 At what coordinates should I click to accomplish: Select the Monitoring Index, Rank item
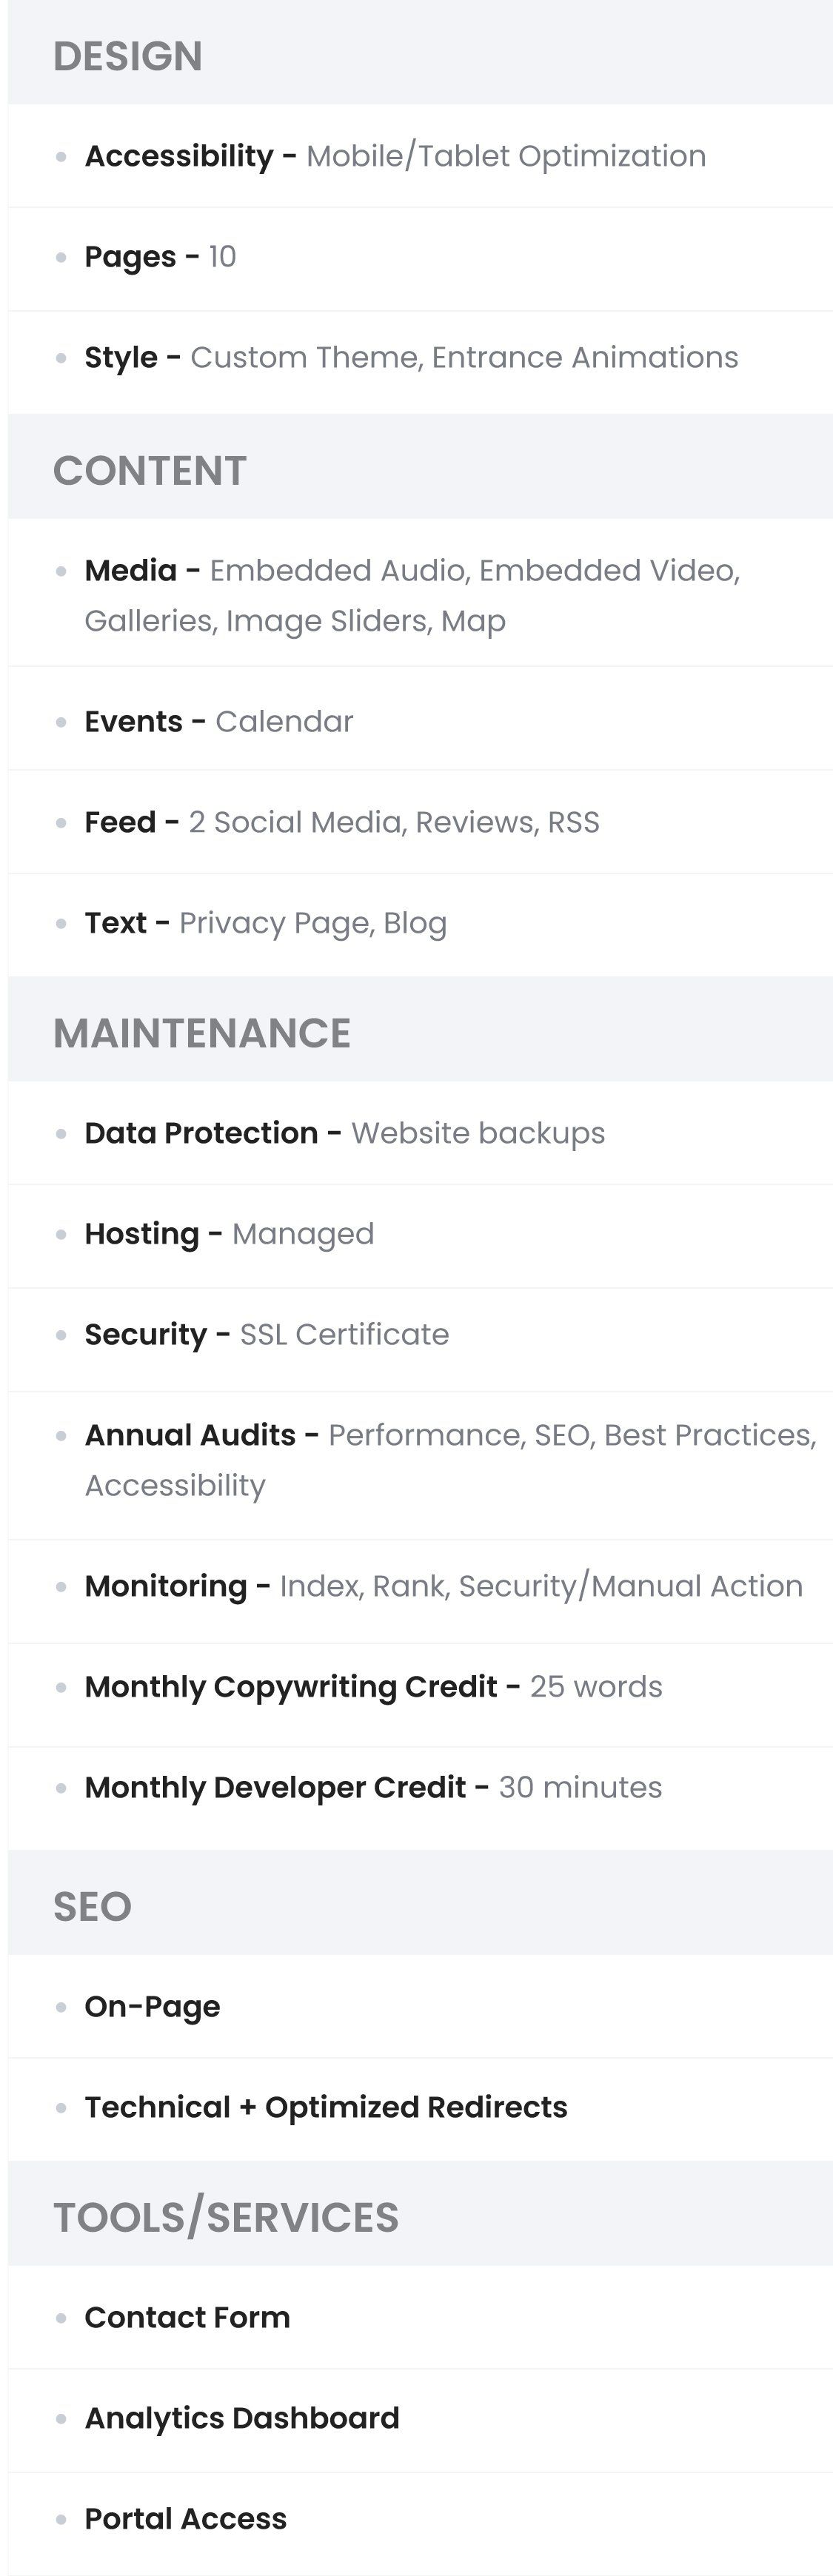[x=420, y=1586]
